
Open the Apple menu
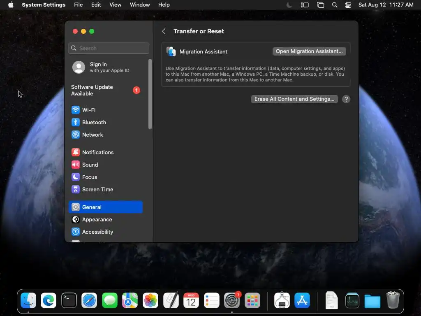pyautogui.click(x=11, y=5)
